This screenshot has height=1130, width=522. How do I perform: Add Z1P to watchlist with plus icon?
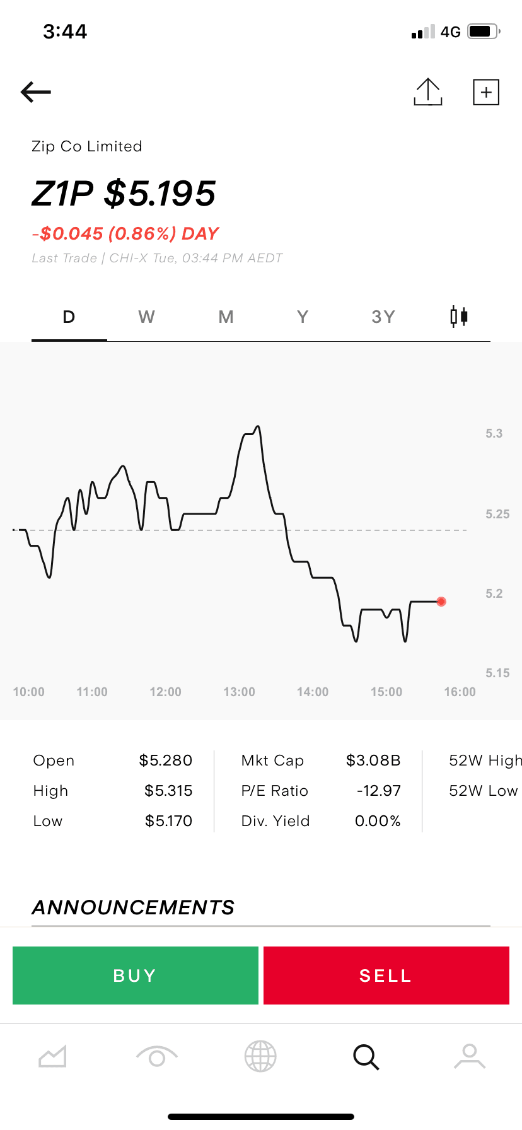[x=485, y=92]
